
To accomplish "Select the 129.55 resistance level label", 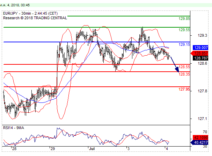I will point(184,30).
